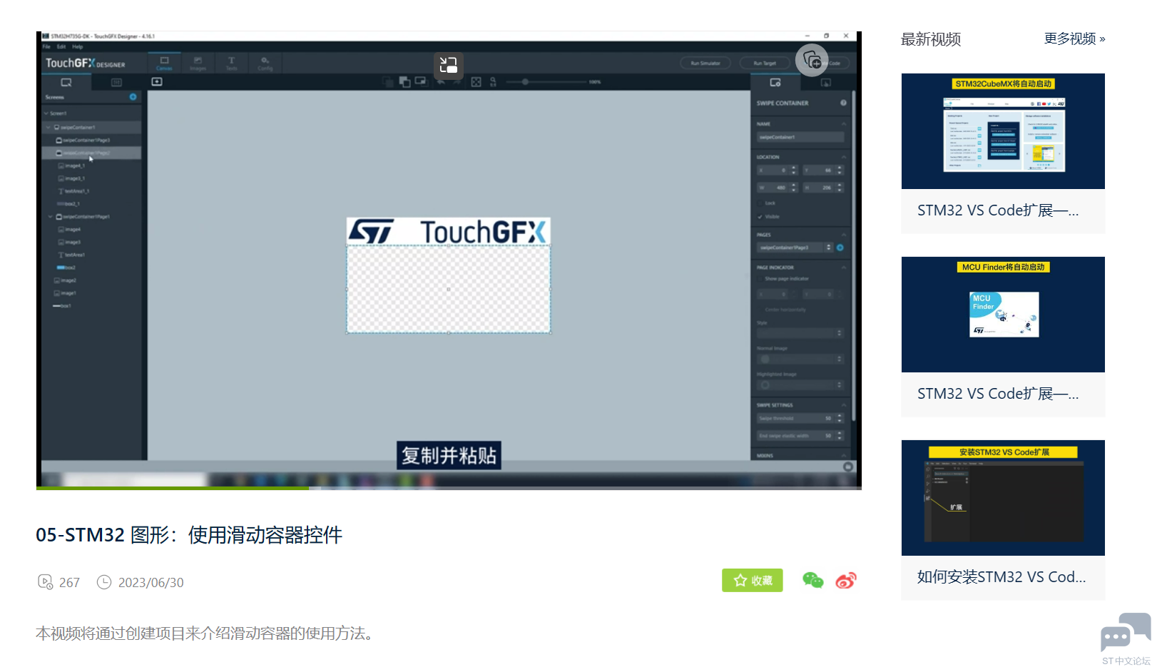Collapse the NAME section chevron
The height and width of the screenshot is (672, 1157).
844,124
